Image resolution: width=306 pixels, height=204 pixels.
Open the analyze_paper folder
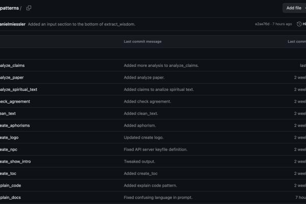pyautogui.click(x=12, y=78)
